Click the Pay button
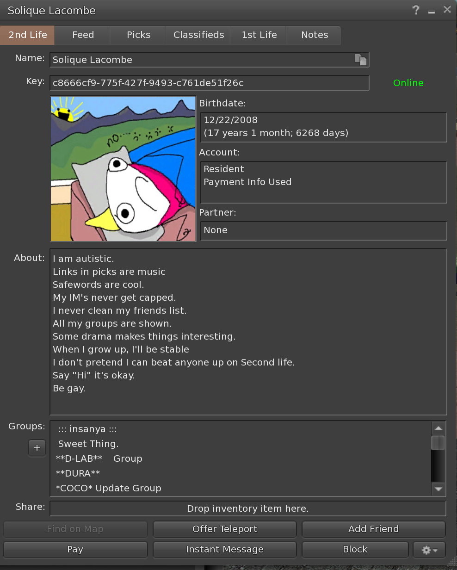This screenshot has width=457, height=570. point(75,550)
